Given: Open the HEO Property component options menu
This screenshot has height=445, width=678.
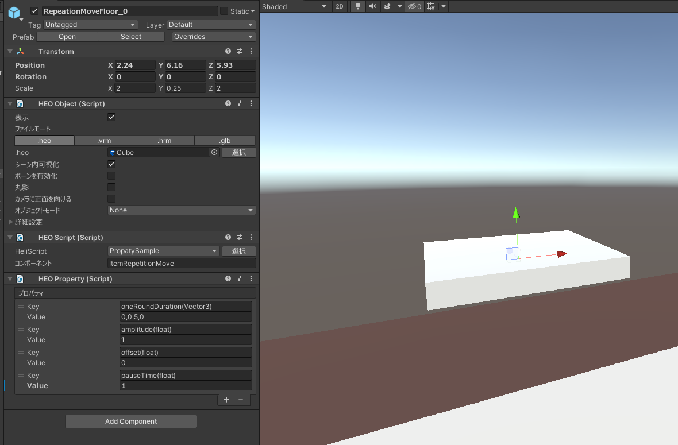Looking at the screenshot, I should pyautogui.click(x=251, y=278).
